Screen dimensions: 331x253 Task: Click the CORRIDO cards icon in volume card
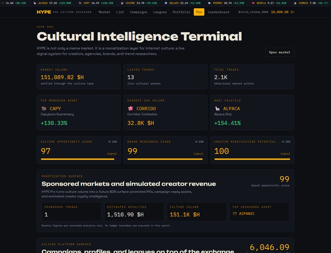(131, 109)
